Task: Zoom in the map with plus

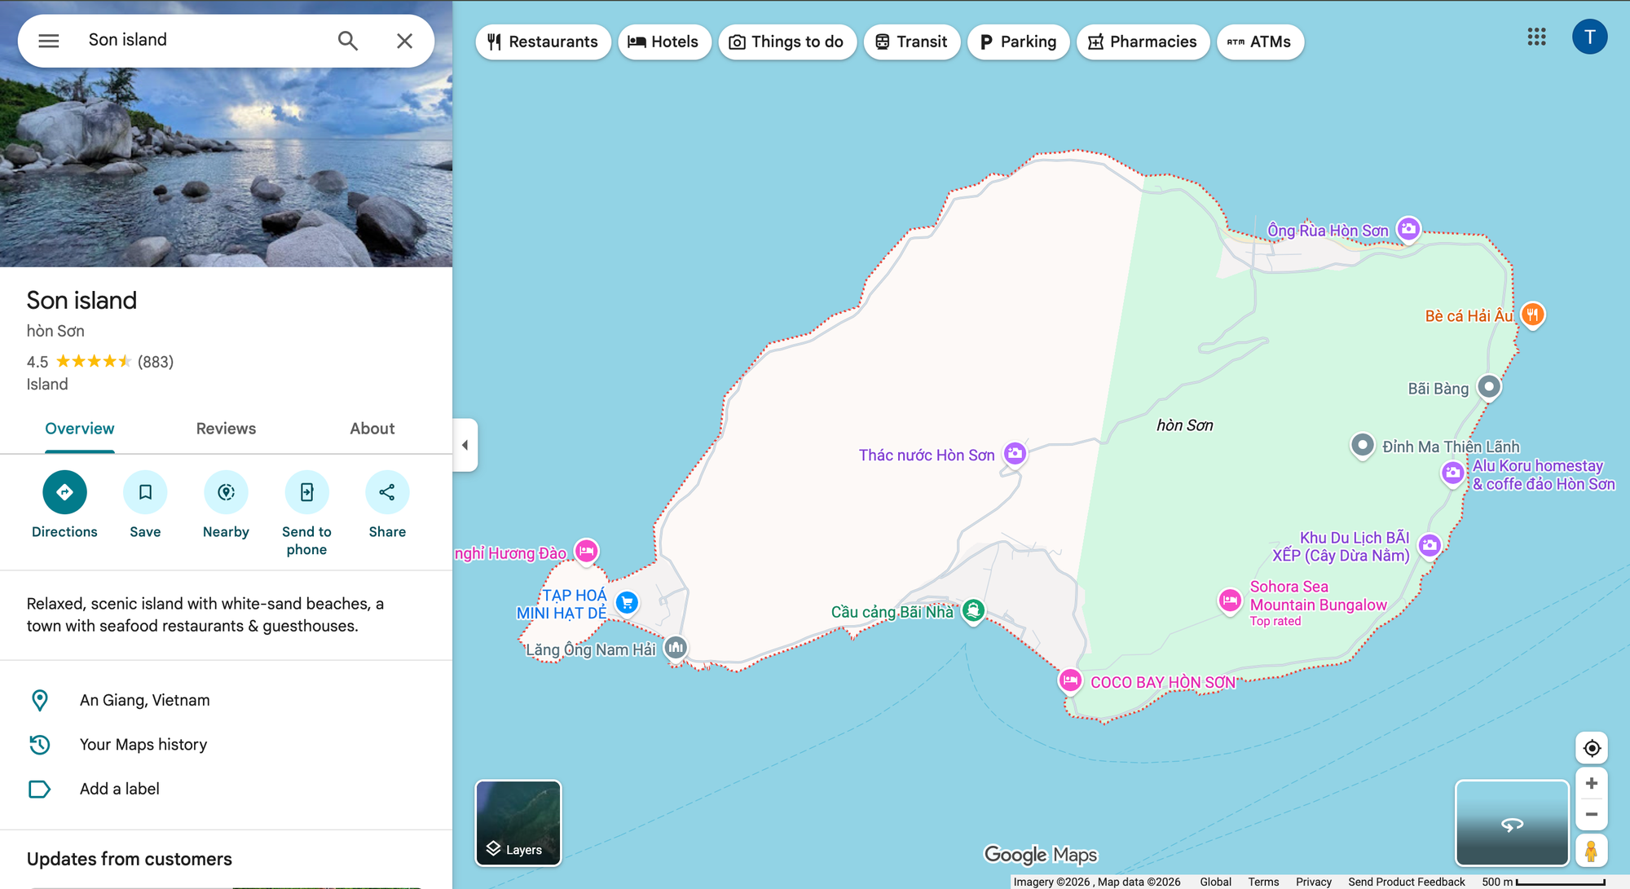Action: (1591, 784)
